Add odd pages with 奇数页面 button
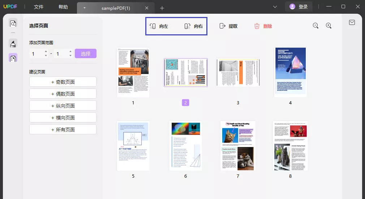This screenshot has width=365, height=199. point(63,82)
